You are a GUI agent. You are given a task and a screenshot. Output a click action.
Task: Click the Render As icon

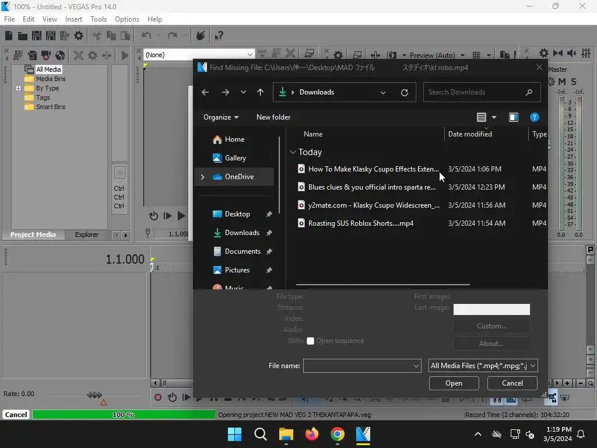[x=65, y=36]
